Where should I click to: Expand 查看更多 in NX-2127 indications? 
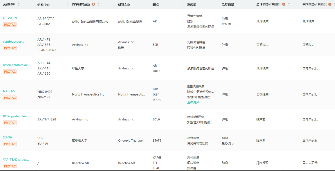point(193,102)
